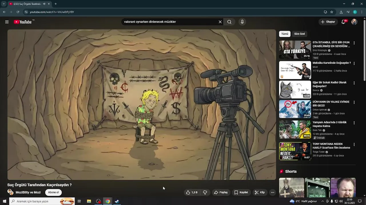Viewport: 366px width, 205px height.
Task: Subscribe with the Abone ol button
Action: click(x=53, y=192)
